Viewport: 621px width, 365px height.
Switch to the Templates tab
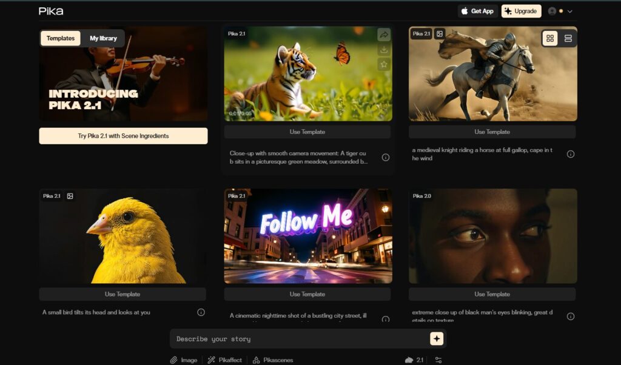coord(61,38)
